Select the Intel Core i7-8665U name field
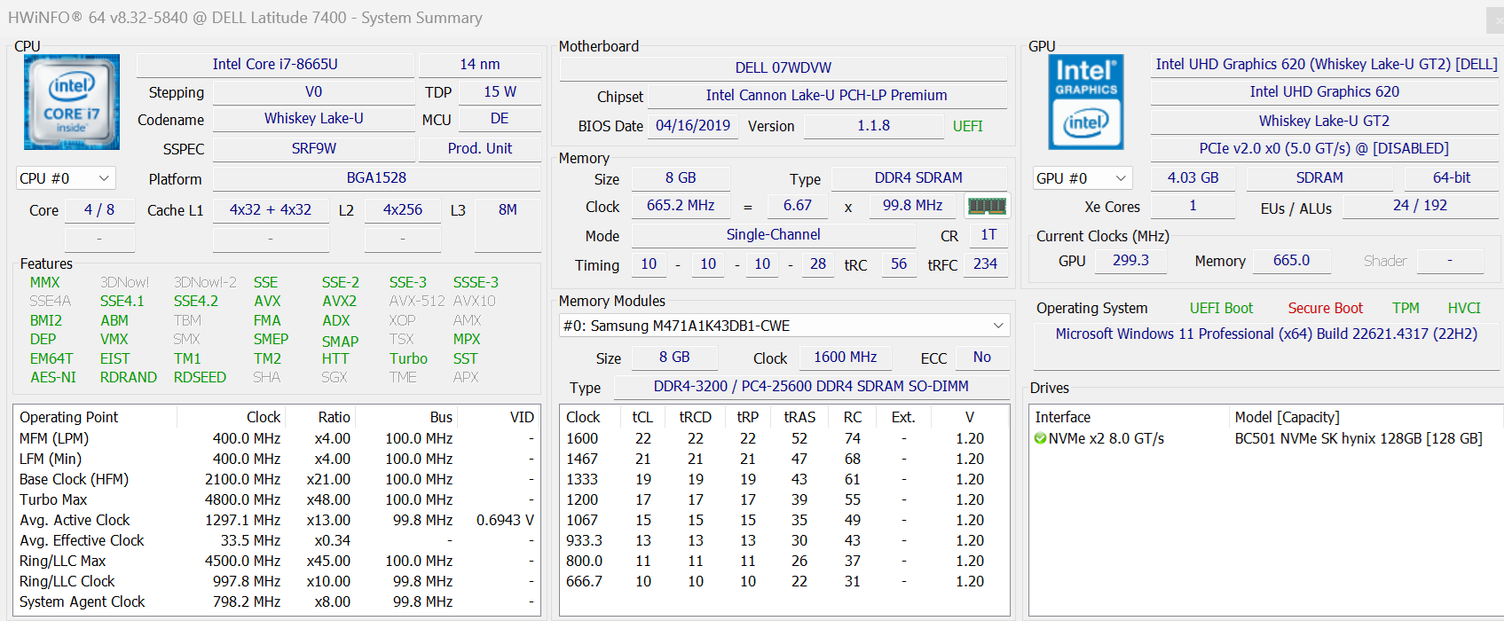The height and width of the screenshot is (621, 1504). click(275, 64)
